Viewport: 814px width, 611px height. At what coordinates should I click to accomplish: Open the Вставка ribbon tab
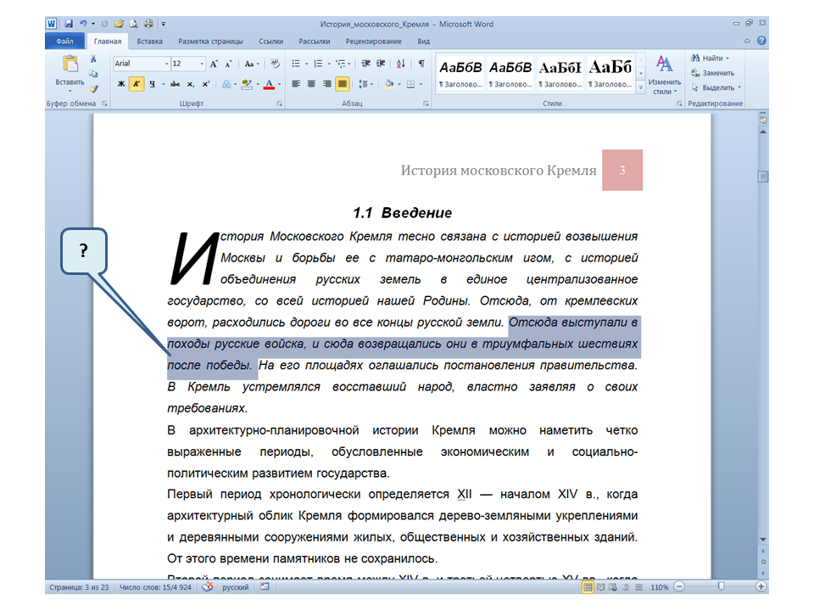[150, 41]
